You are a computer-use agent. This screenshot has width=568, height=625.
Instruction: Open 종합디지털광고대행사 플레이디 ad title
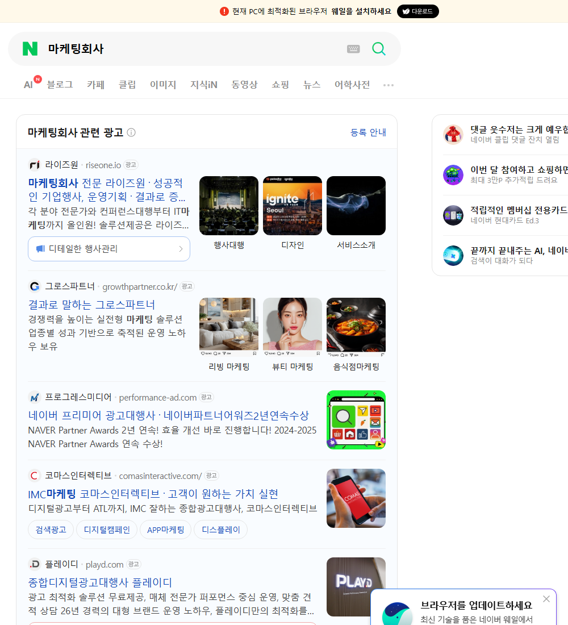[x=100, y=582]
